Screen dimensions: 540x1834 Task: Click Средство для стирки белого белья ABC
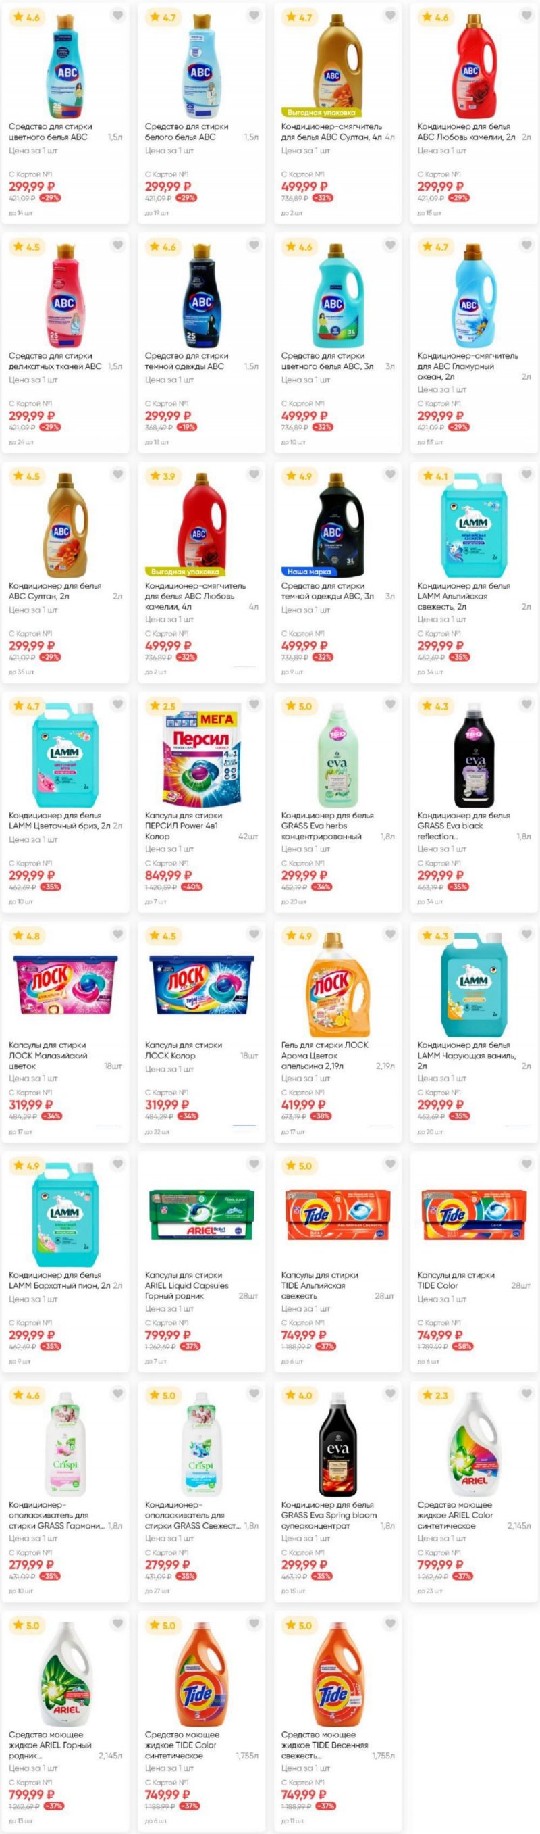click(x=186, y=132)
